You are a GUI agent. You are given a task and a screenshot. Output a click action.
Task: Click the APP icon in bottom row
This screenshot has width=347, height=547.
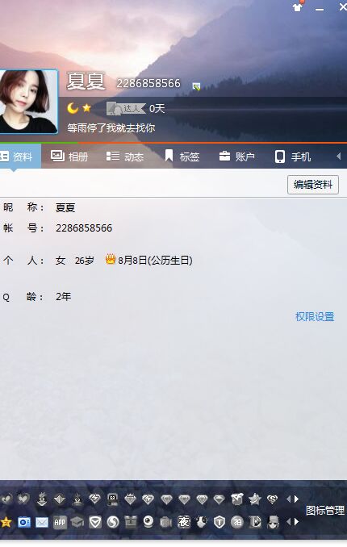pyautogui.click(x=60, y=522)
